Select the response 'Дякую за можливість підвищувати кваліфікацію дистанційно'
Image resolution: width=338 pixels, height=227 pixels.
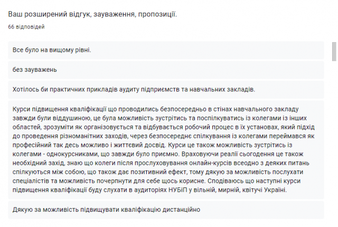point(166,210)
